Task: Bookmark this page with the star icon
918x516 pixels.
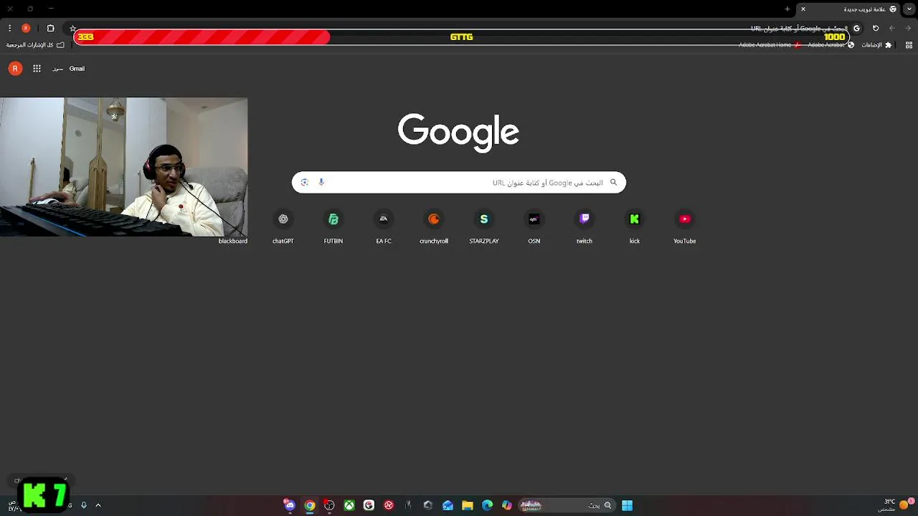Action: (x=72, y=29)
